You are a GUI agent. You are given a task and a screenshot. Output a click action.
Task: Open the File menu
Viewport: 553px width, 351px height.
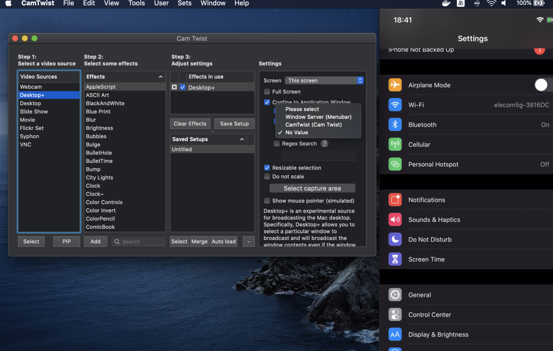[x=69, y=3]
